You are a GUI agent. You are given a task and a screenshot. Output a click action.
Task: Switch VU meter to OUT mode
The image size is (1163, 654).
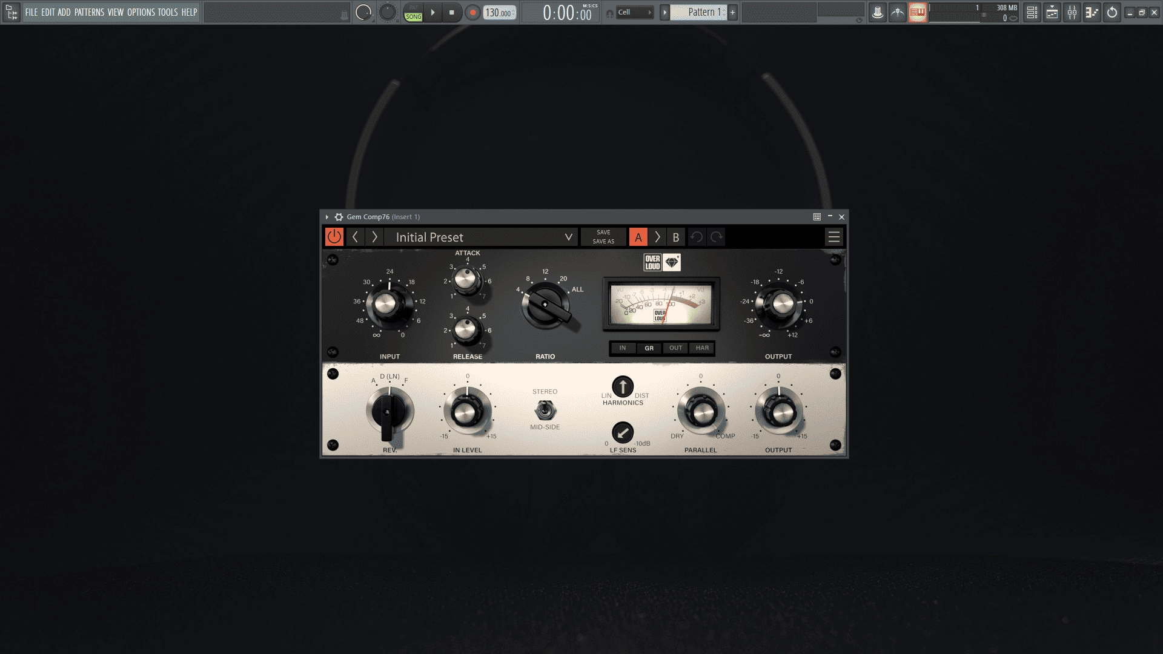click(675, 348)
